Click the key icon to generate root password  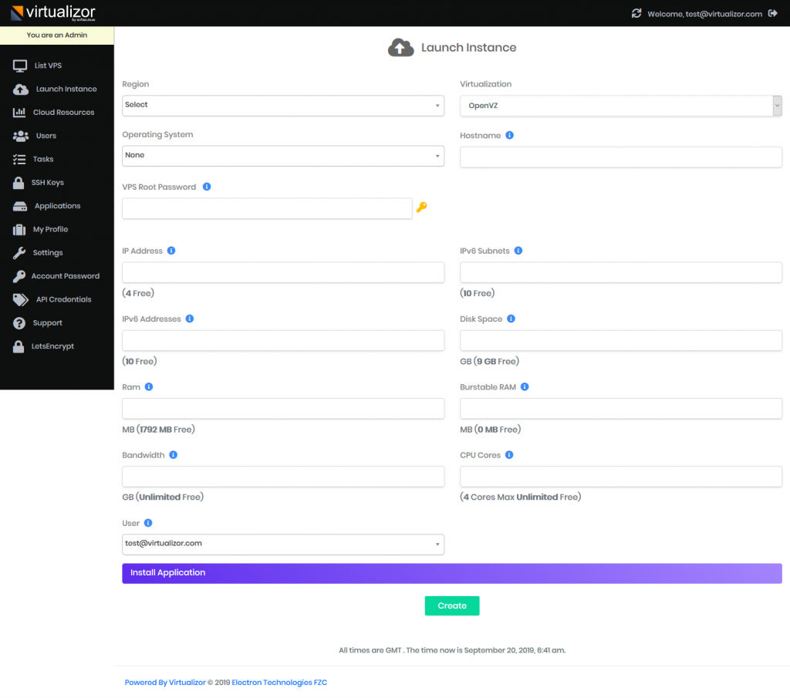[x=423, y=208]
